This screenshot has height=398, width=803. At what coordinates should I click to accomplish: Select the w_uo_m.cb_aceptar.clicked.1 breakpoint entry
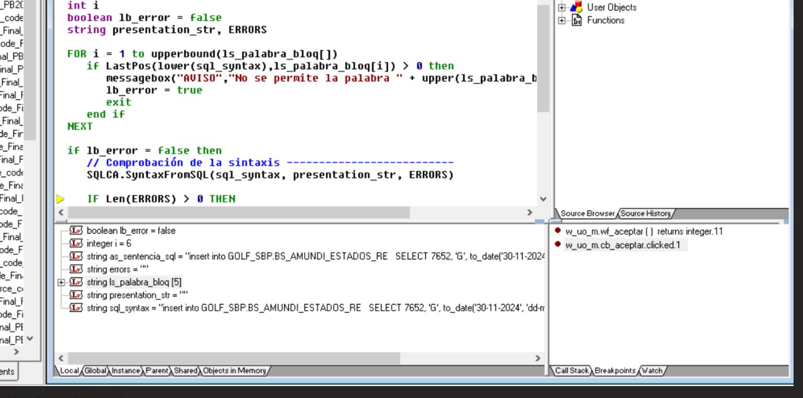[623, 245]
